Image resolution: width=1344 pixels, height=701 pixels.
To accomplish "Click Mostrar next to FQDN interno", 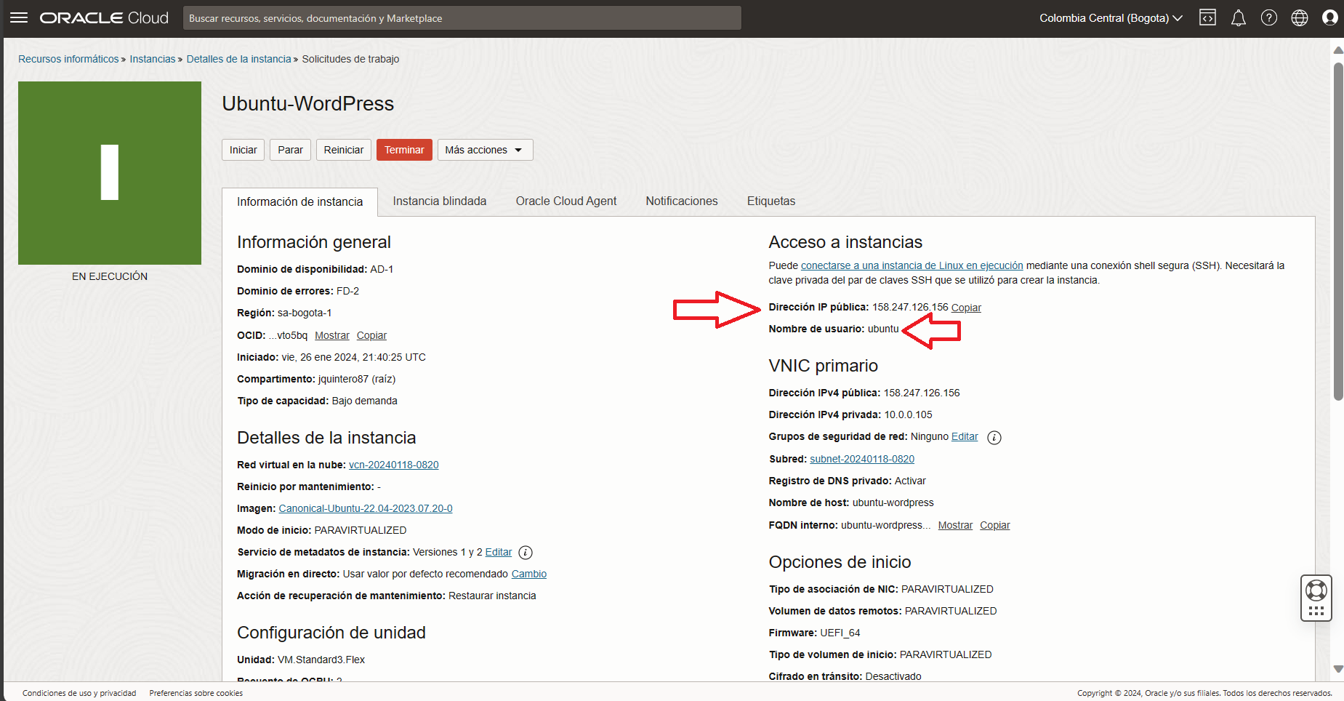I will (x=955, y=525).
